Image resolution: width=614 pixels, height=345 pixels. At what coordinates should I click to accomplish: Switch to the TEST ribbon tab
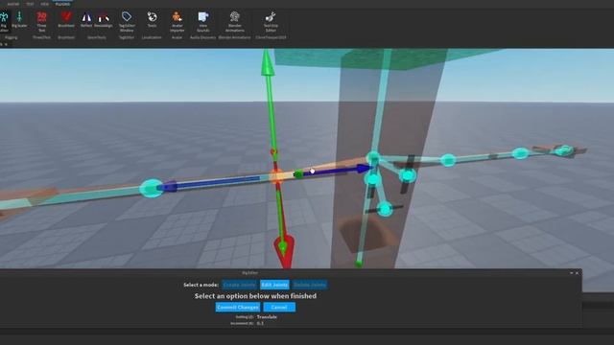pyautogui.click(x=30, y=4)
